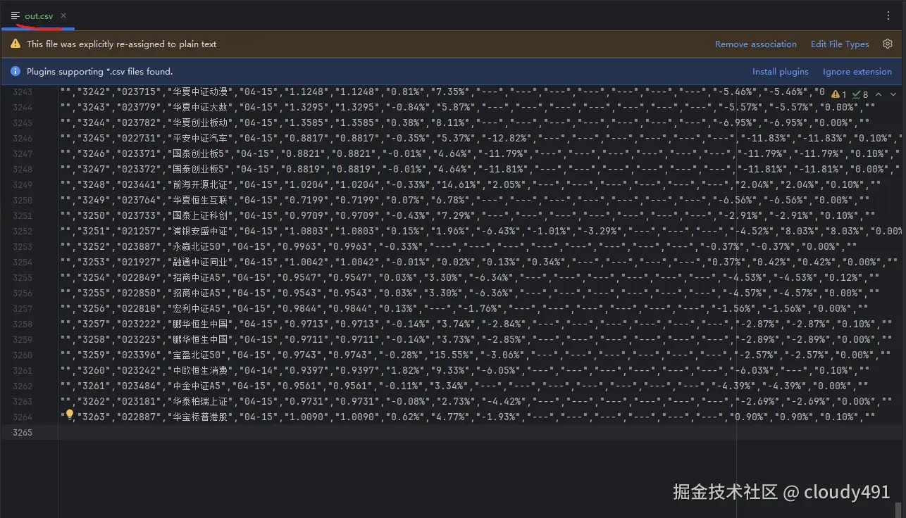This screenshot has width=906, height=518.
Task: Select the out.csv tab
Action: (39, 15)
